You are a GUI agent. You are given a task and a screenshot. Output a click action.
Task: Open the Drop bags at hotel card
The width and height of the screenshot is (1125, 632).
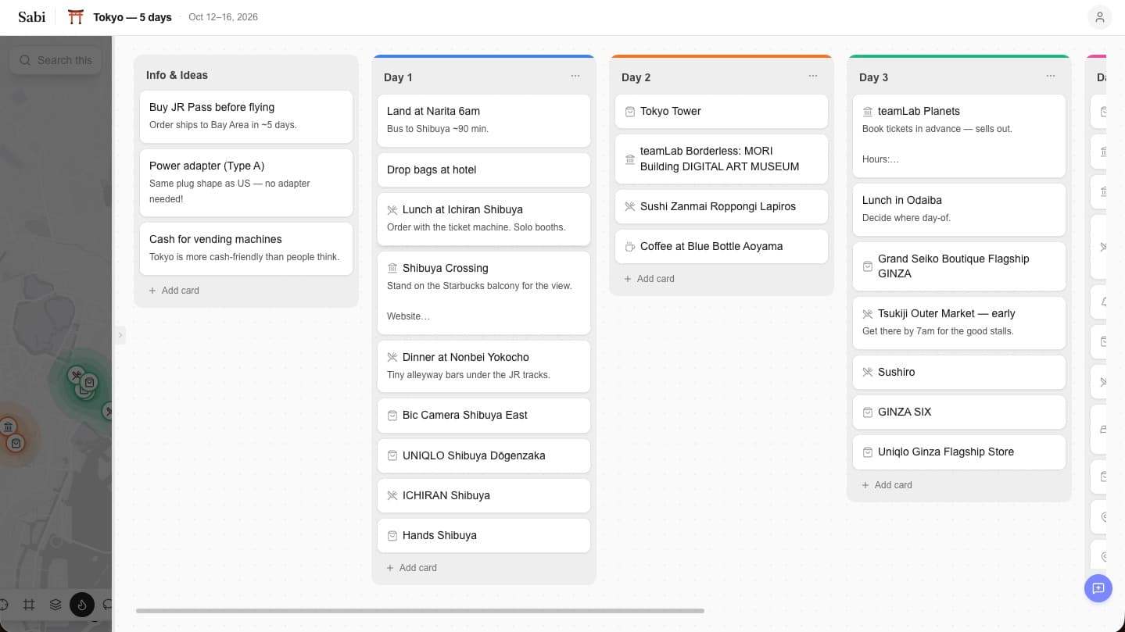tap(484, 170)
